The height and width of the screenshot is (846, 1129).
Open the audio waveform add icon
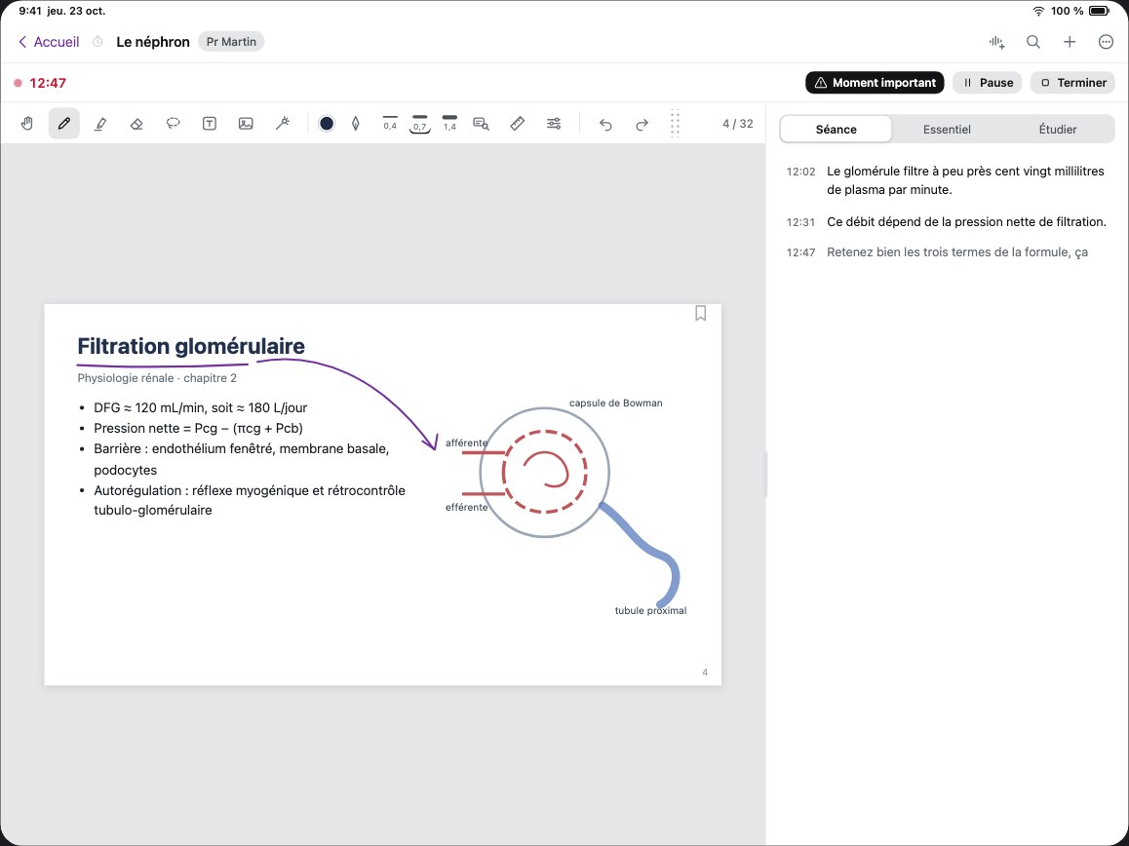pos(997,42)
